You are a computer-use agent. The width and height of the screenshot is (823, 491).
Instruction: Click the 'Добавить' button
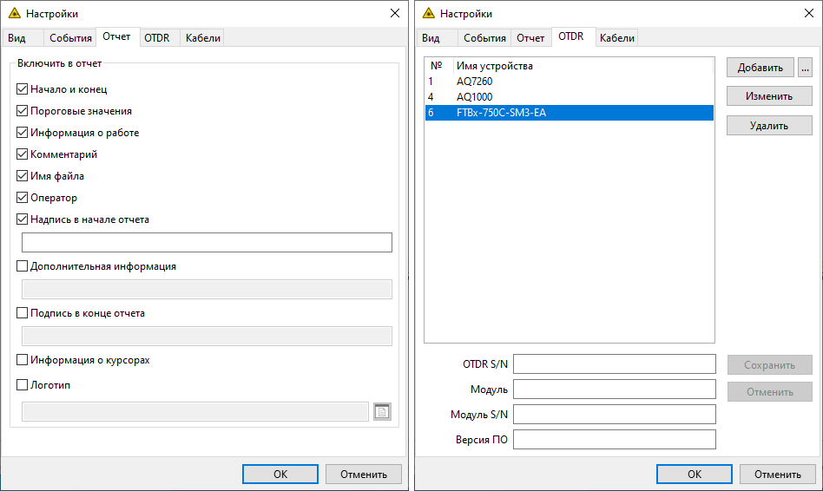(x=760, y=68)
